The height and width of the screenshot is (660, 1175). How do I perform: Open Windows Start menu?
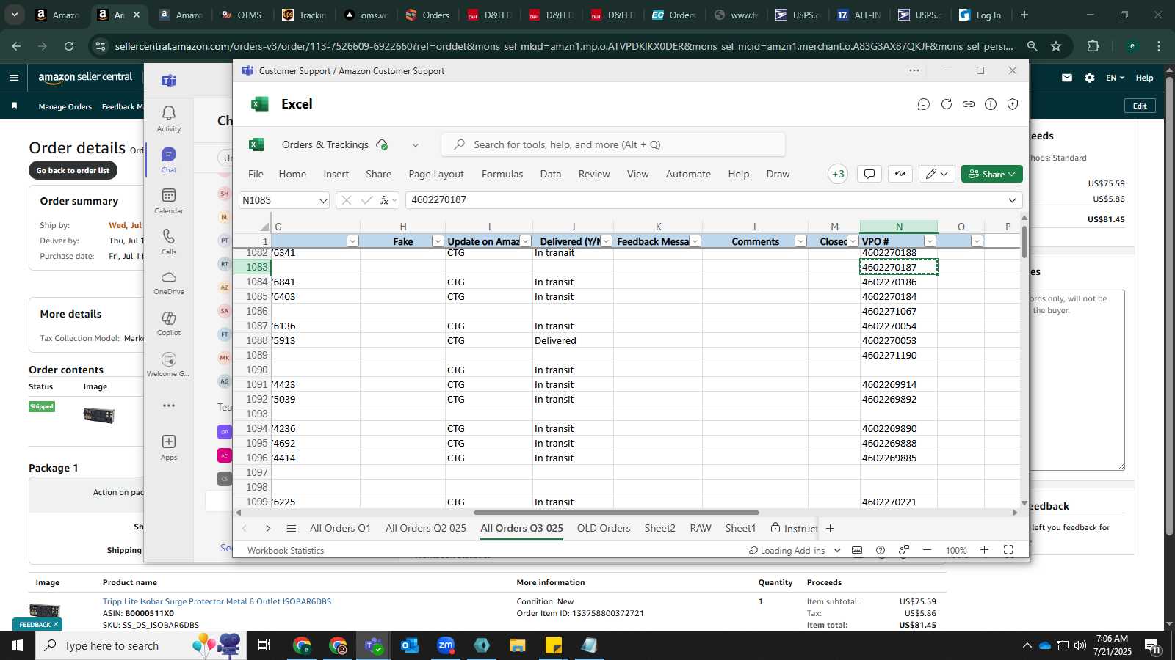(x=17, y=645)
